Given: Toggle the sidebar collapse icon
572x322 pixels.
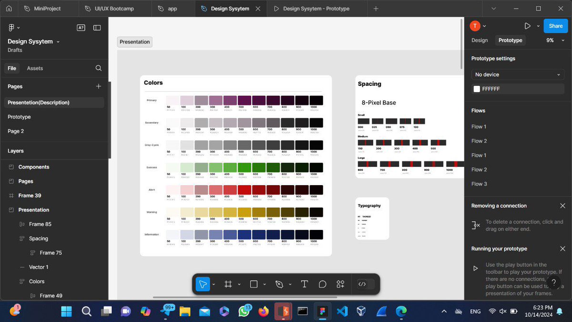Looking at the screenshot, I should click(x=97, y=28).
